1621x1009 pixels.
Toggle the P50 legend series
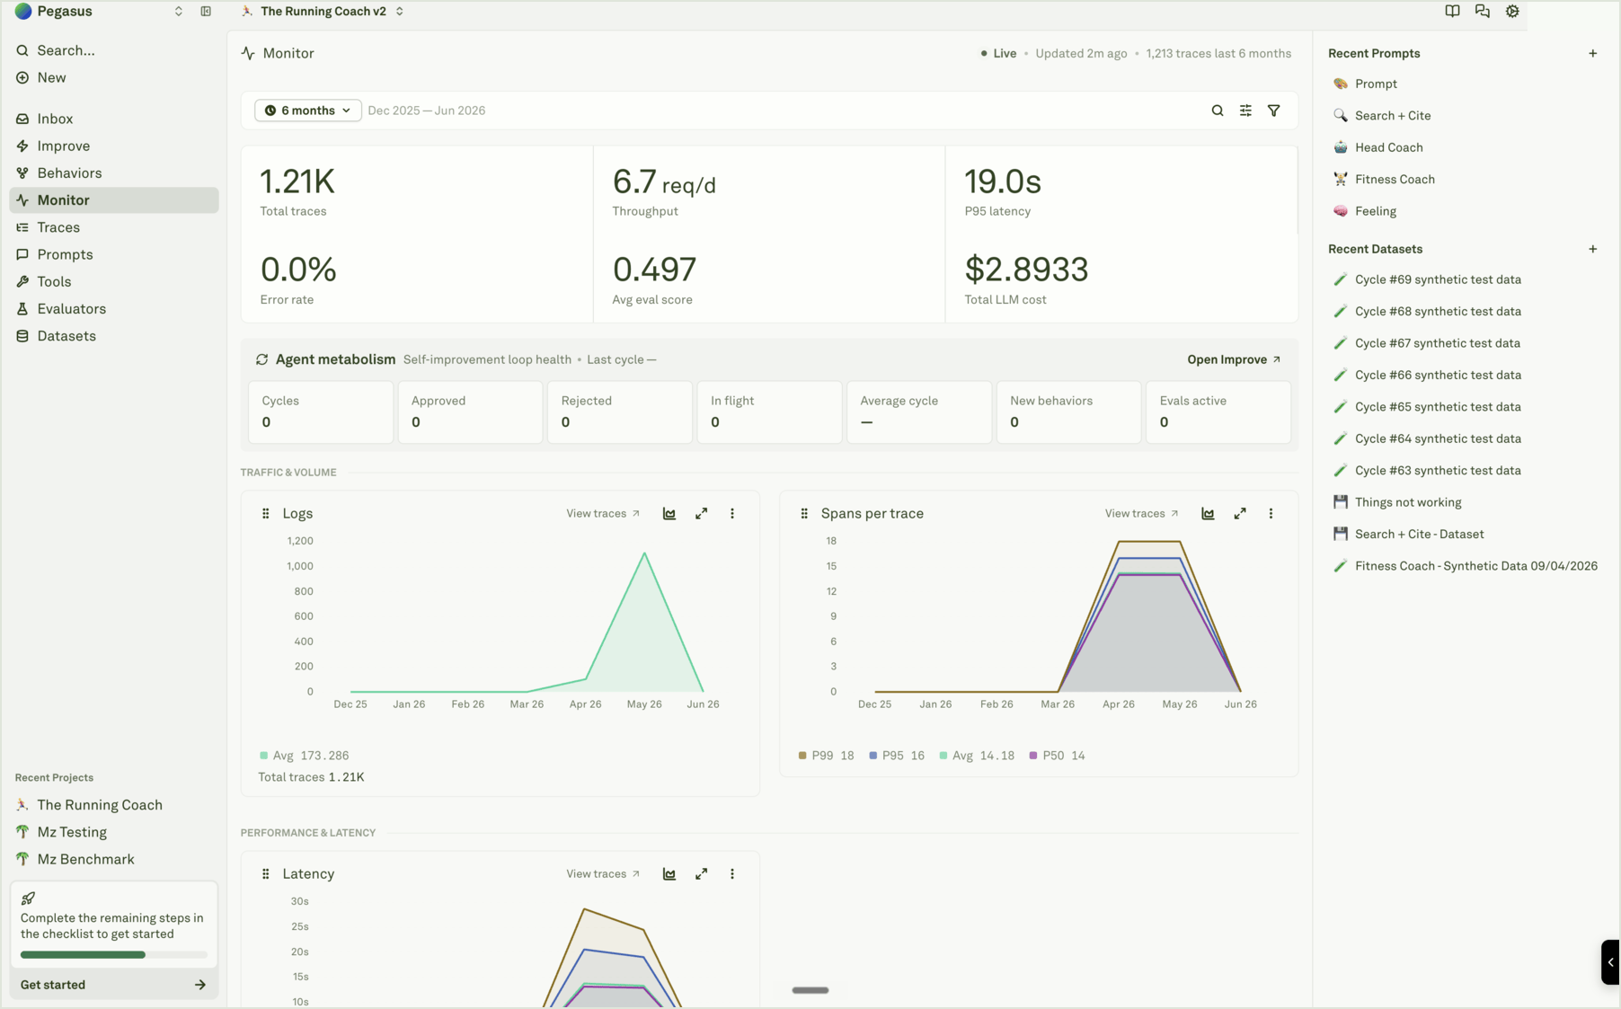coord(1058,756)
